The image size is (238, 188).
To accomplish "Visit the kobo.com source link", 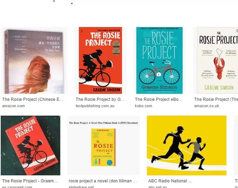I will pyautogui.click(x=143, y=106).
